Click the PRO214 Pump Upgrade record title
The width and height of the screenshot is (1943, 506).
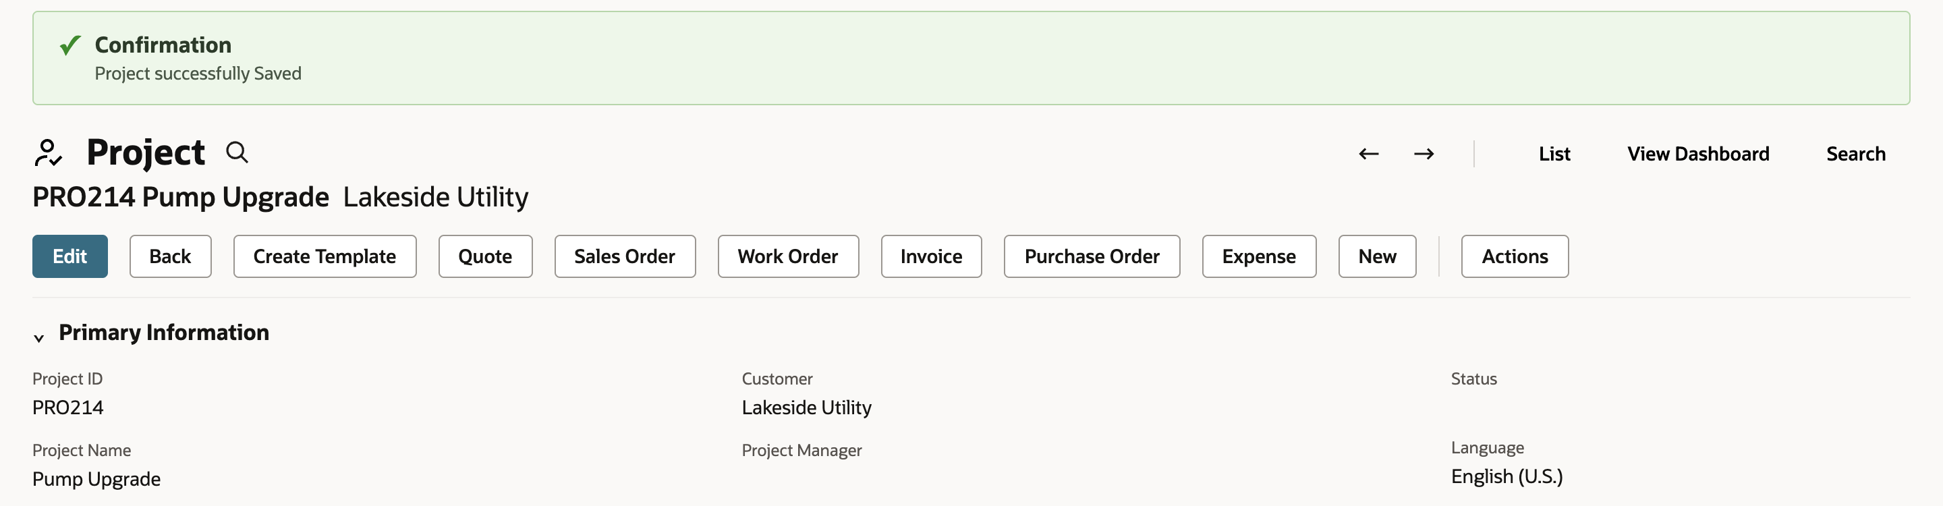point(180,197)
